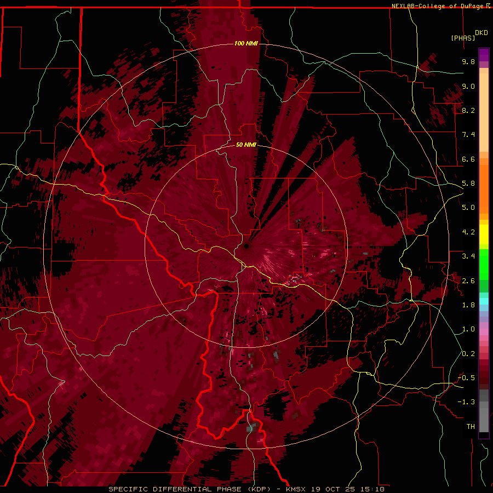Click the cyan segment of the color bar

tap(484, 301)
